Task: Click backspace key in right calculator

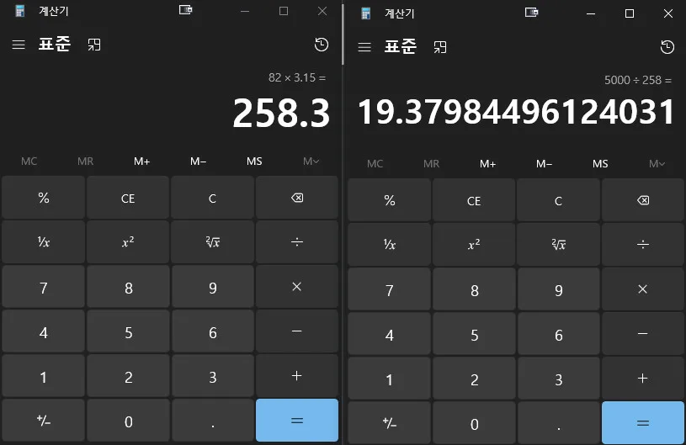Action: 643,201
